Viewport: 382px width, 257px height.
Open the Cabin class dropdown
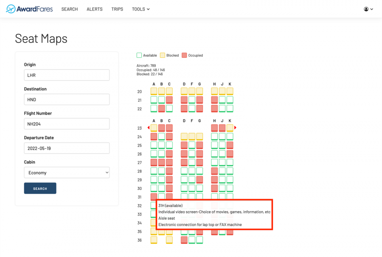tap(67, 172)
